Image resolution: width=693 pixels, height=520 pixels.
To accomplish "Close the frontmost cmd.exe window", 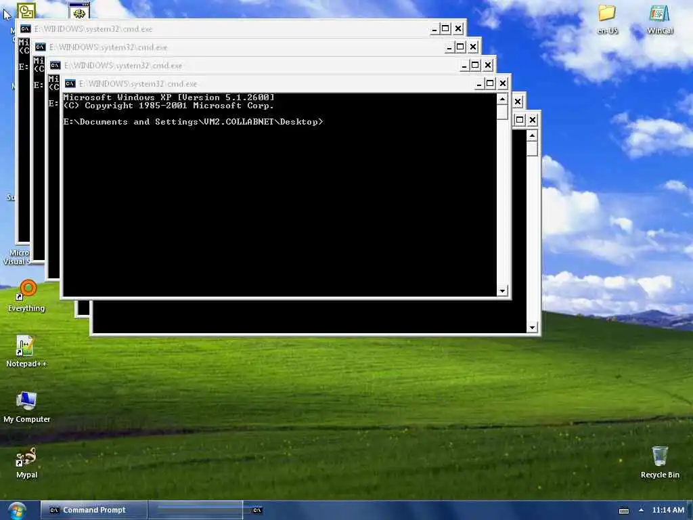I will click(503, 83).
